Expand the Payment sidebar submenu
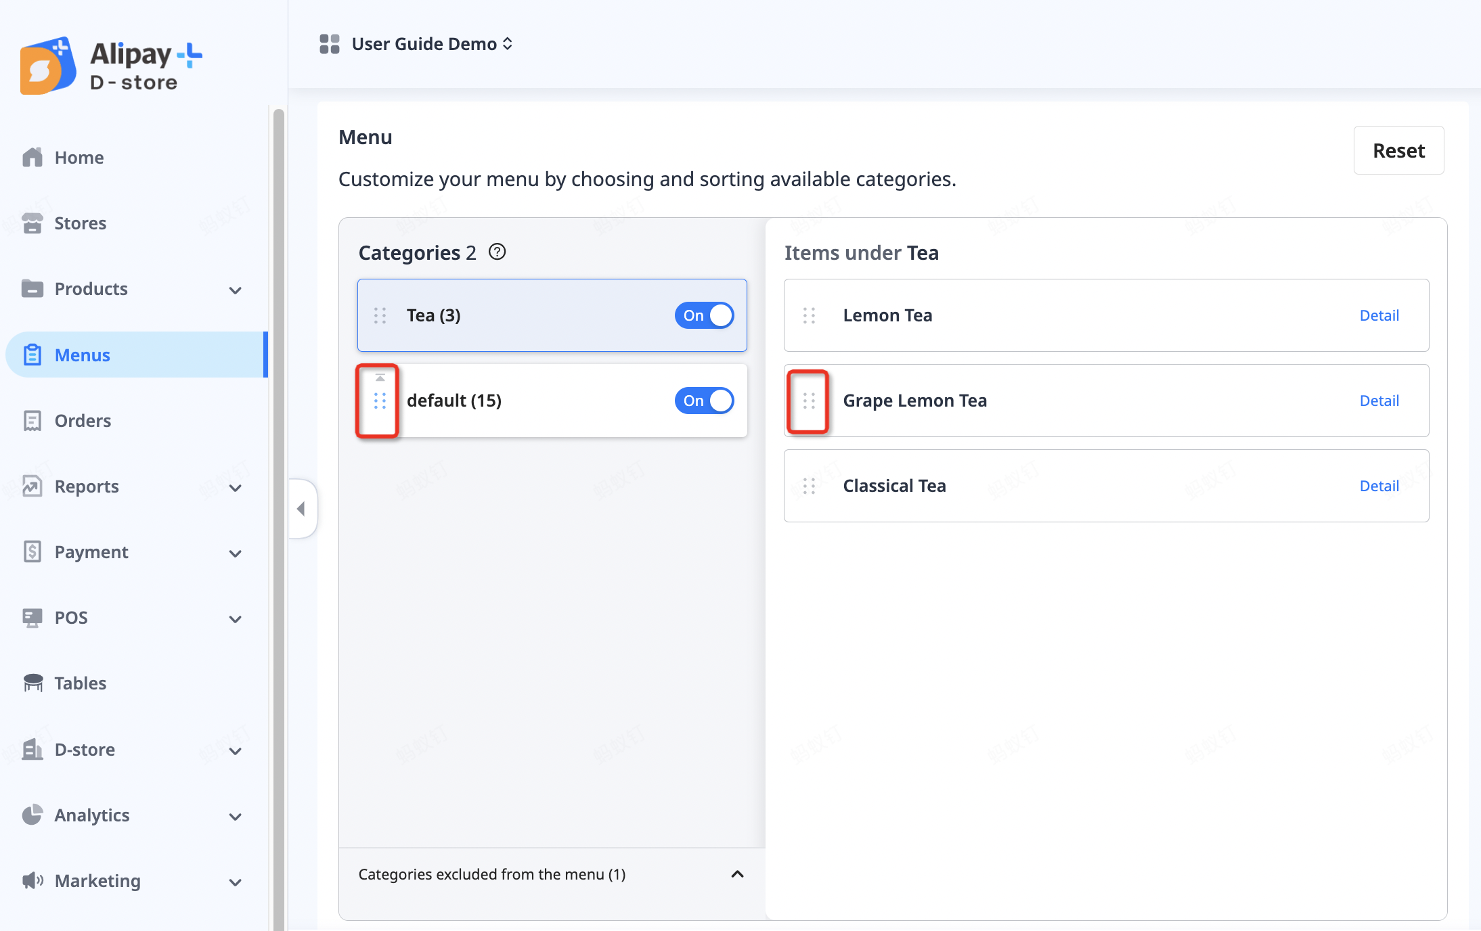This screenshot has height=931, width=1481. pyautogui.click(x=235, y=553)
